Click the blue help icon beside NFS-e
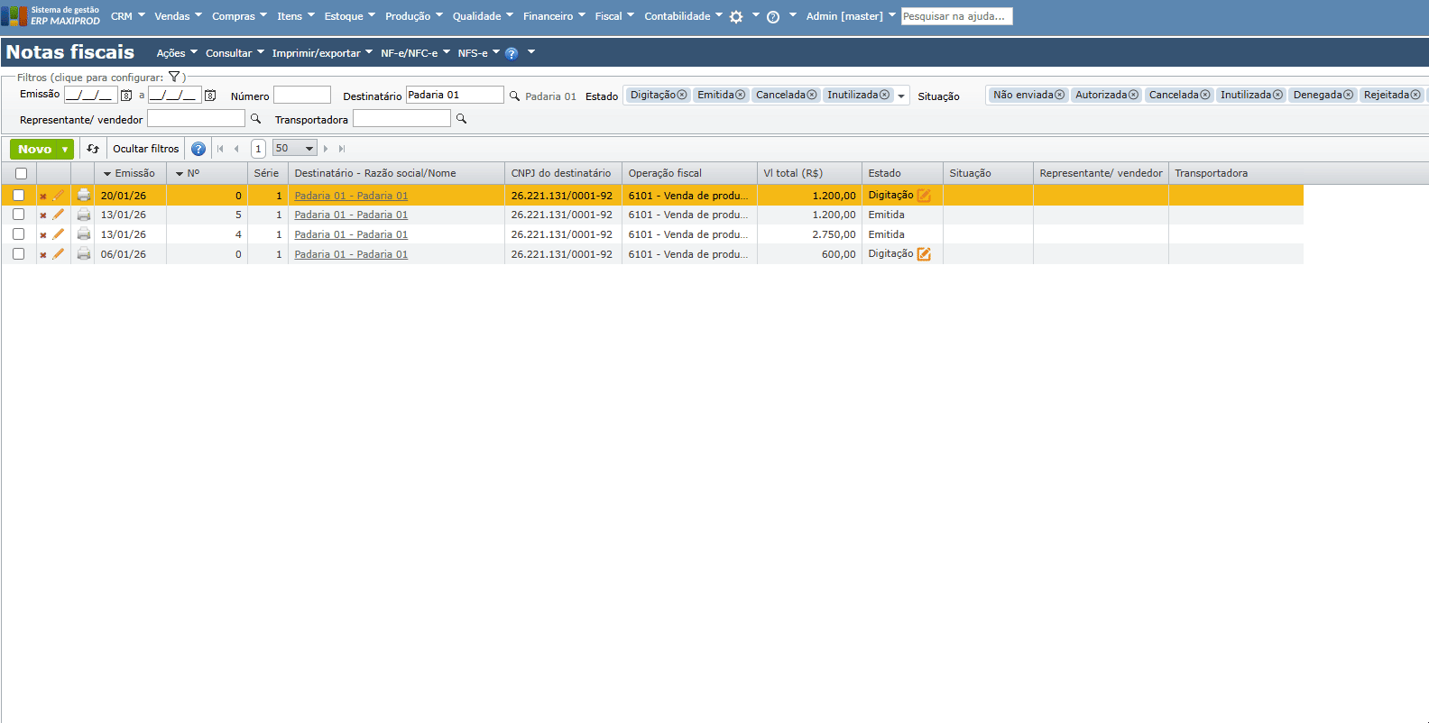 pyautogui.click(x=512, y=53)
